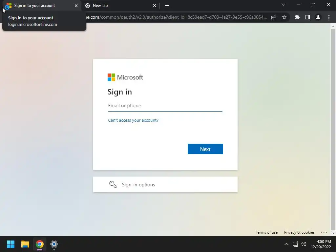Click the Microsoft logo

[125, 77]
